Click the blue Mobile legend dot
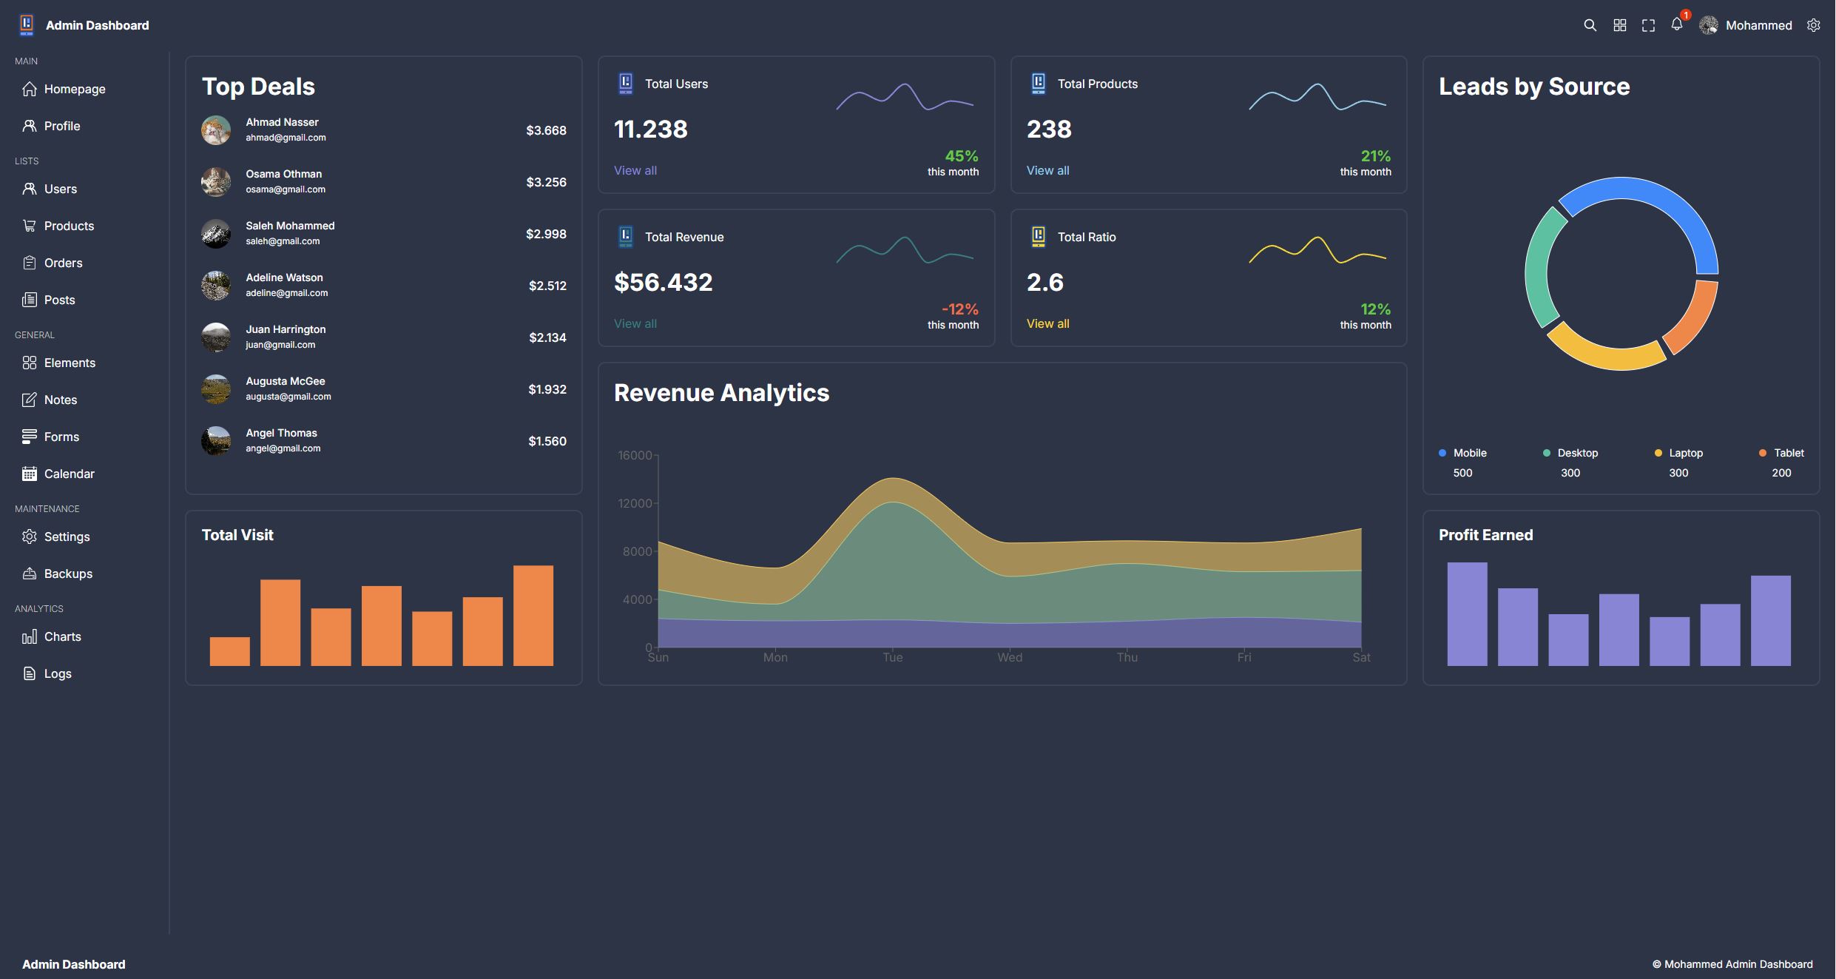This screenshot has height=979, width=1836. 1442,453
